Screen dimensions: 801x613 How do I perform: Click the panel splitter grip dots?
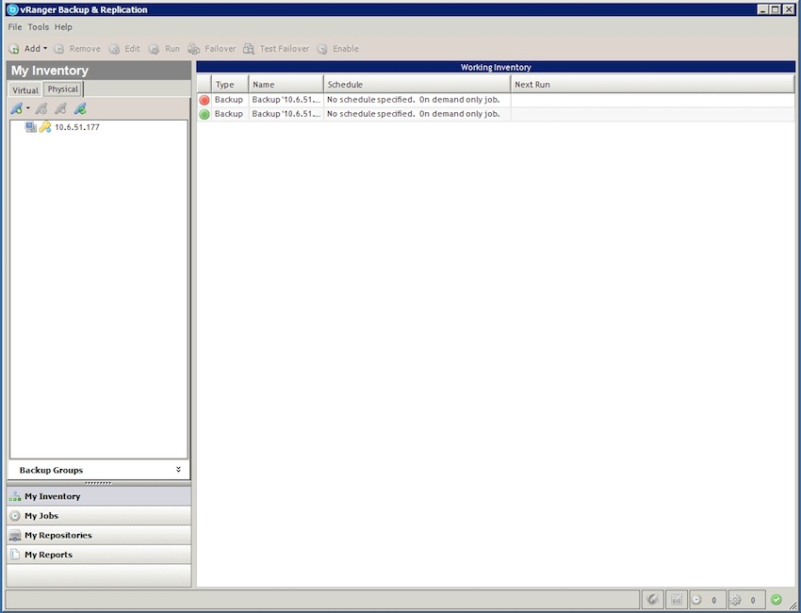(x=98, y=483)
